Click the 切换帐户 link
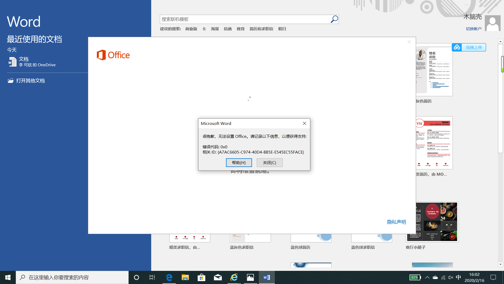Image resolution: width=504 pixels, height=284 pixels. [x=474, y=29]
